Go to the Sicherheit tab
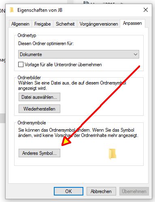 click(x=65, y=24)
